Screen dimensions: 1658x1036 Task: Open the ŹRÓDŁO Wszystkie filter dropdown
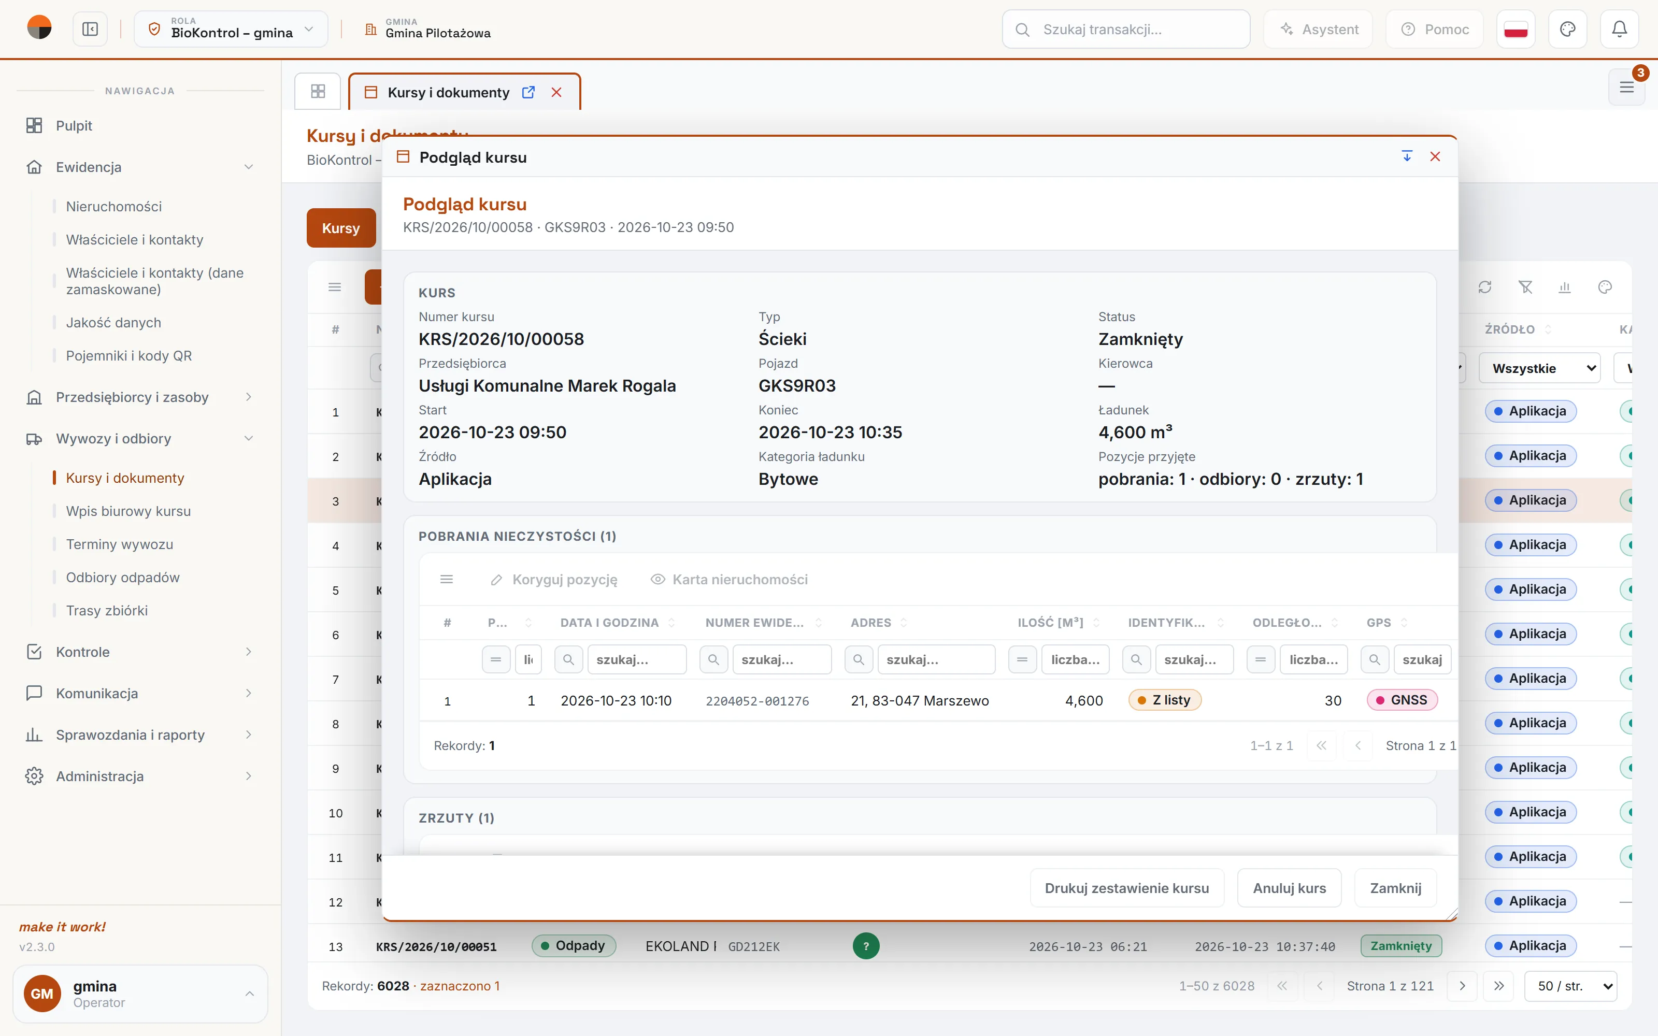(x=1539, y=369)
